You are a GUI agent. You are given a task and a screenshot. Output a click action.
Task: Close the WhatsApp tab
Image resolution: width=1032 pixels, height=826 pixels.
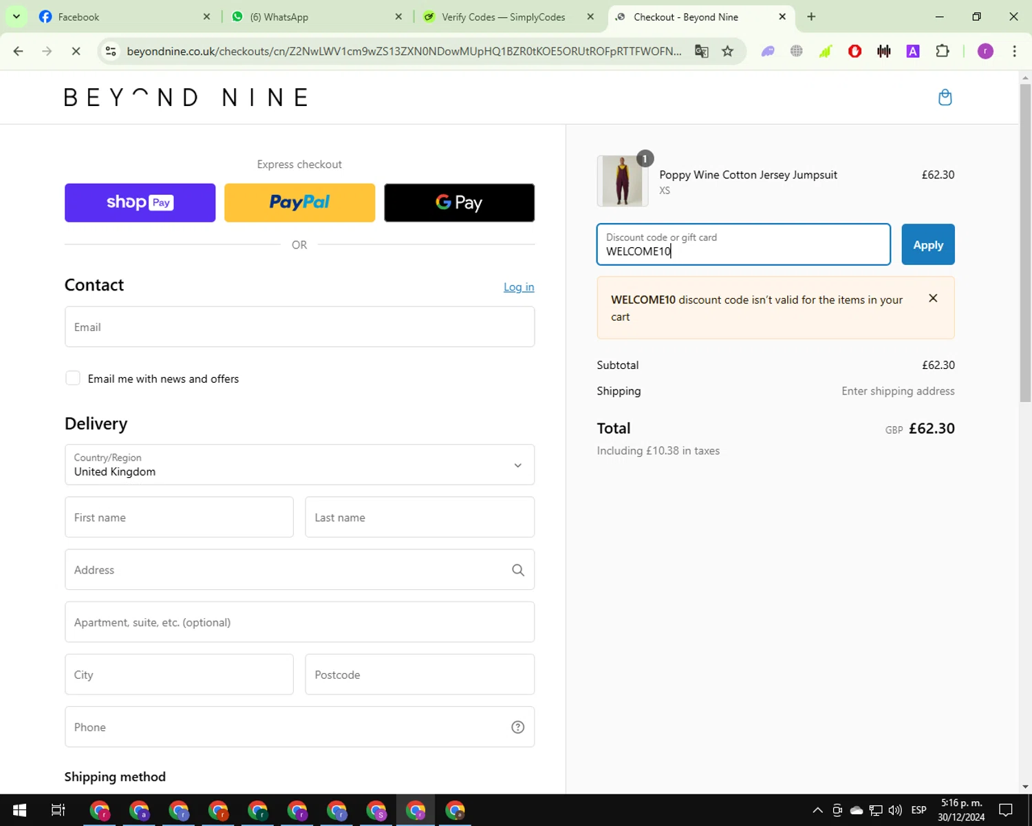[x=398, y=17]
